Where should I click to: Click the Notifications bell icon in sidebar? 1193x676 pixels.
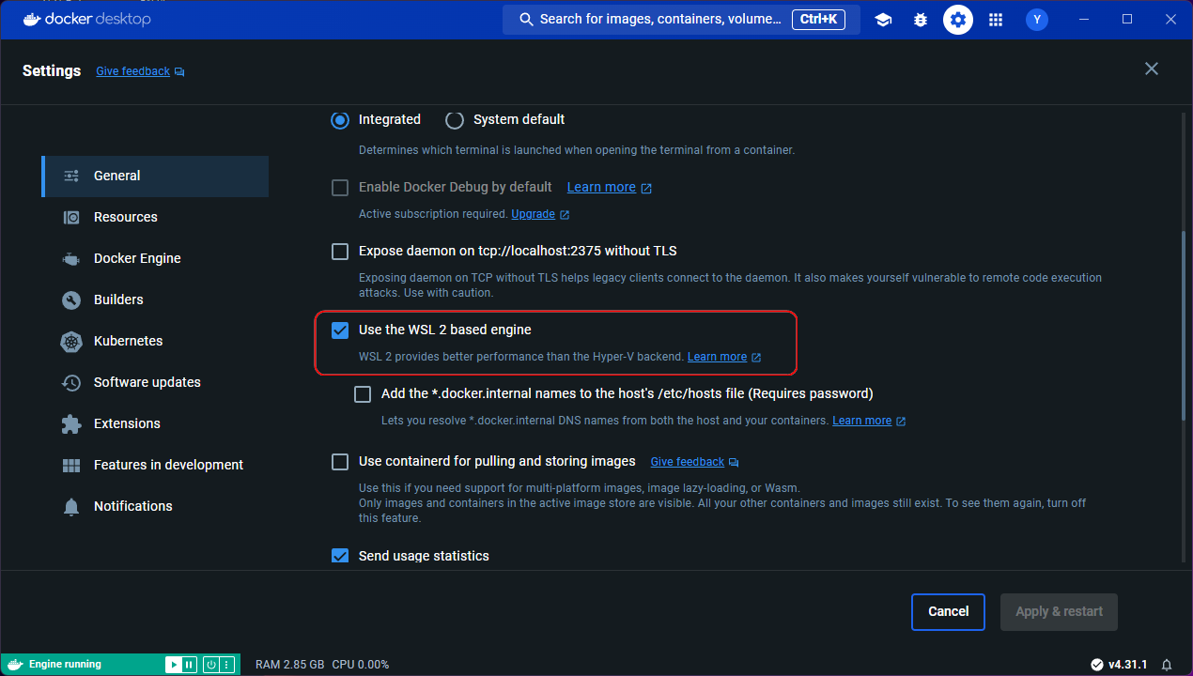pos(71,506)
